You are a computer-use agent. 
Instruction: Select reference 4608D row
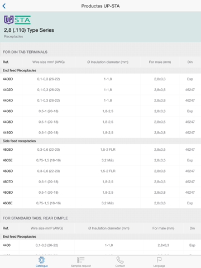(100, 193)
